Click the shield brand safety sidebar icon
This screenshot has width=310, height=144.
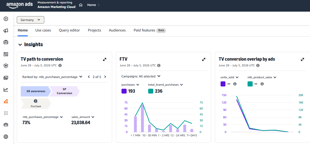click(x=6, y=66)
